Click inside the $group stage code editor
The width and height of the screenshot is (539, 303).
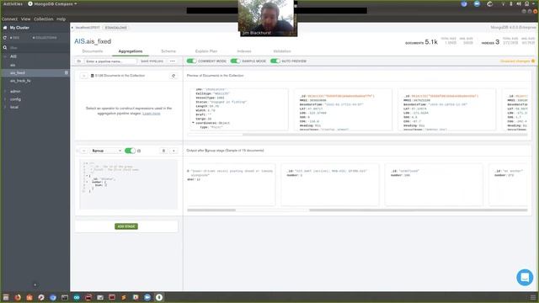click(x=129, y=184)
